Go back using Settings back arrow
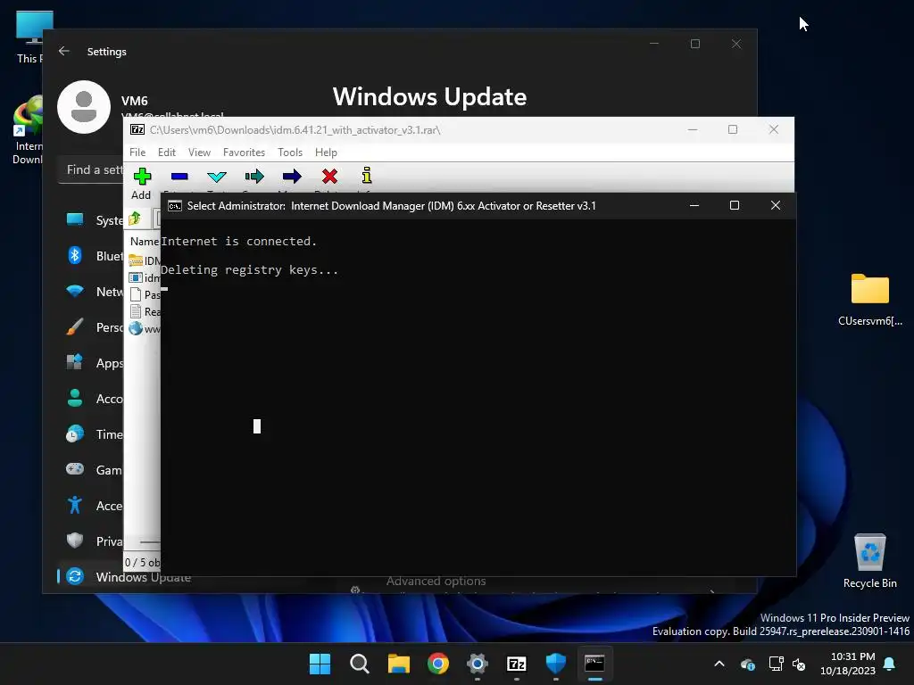Image resolution: width=914 pixels, height=685 pixels. 64,51
